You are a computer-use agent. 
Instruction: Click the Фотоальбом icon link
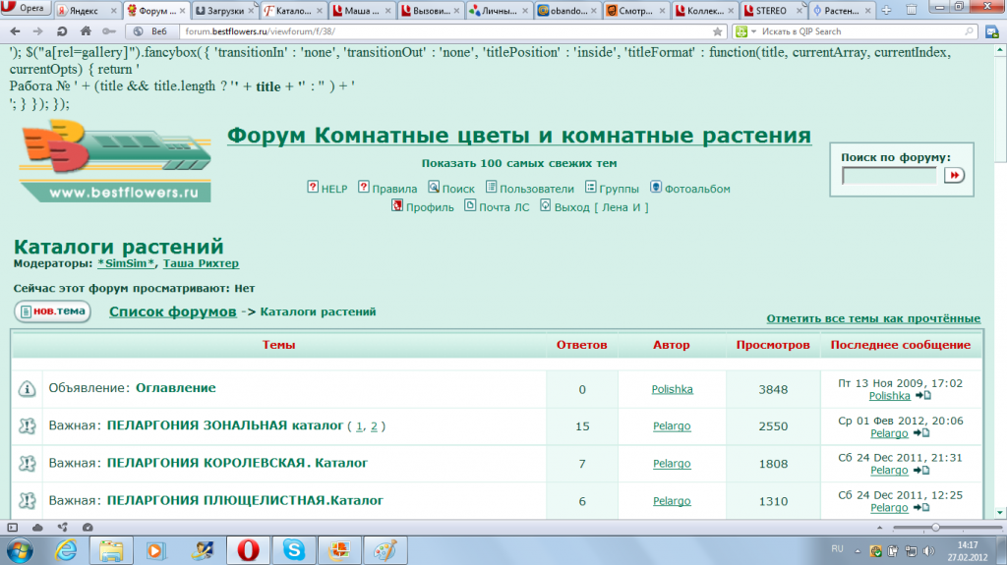655,188
